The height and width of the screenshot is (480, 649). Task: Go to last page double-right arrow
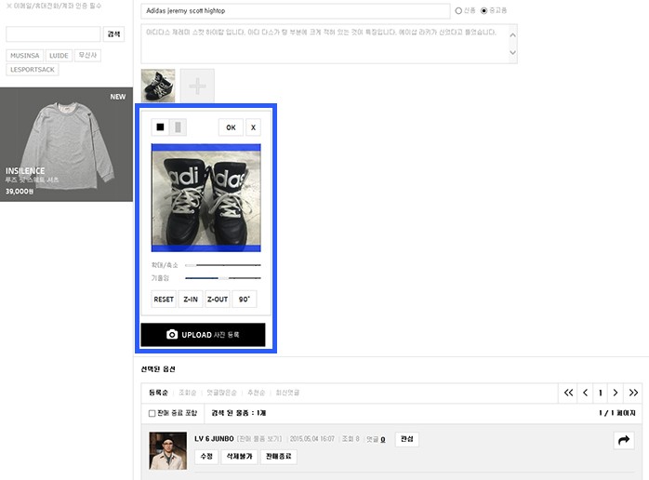[633, 393]
